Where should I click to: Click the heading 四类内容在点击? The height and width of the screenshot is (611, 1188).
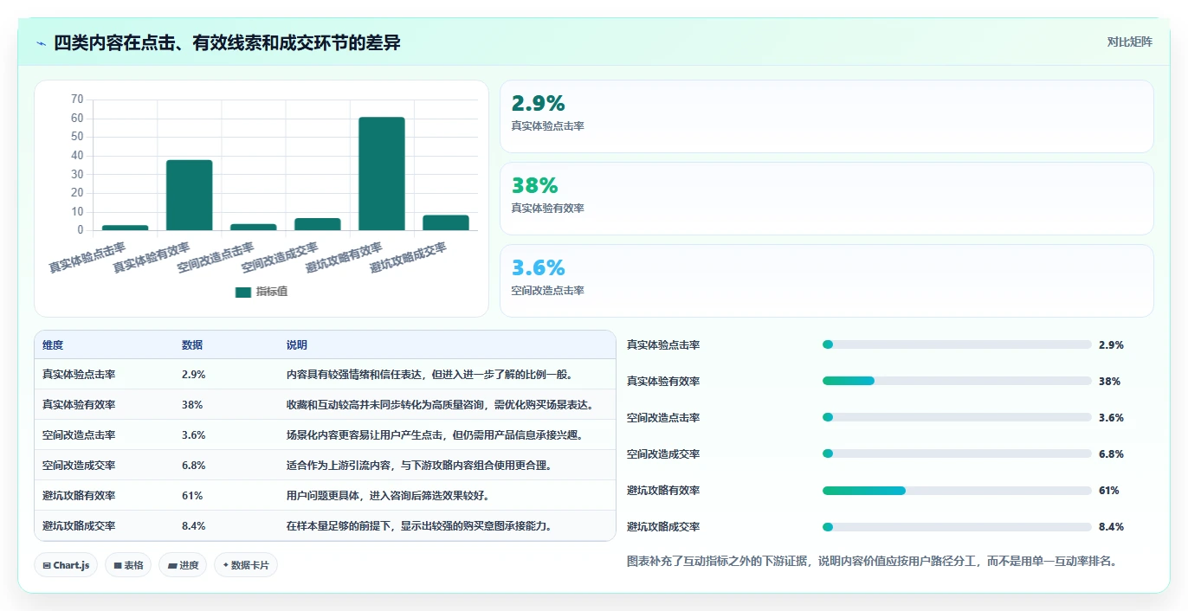(227, 43)
